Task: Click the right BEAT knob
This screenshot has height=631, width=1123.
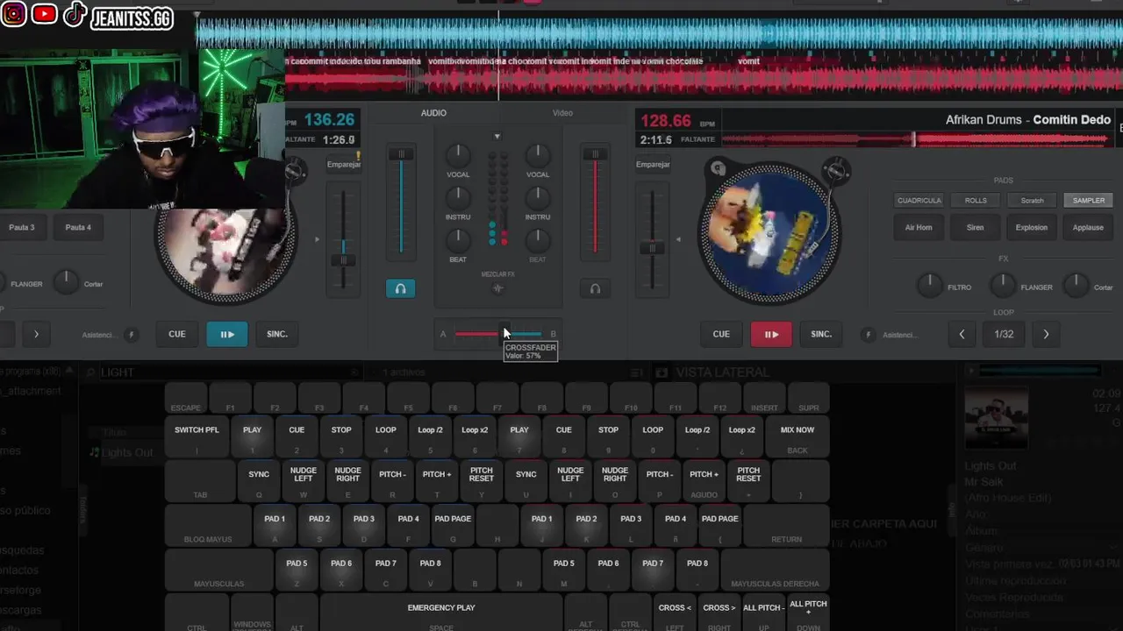Action: click(538, 240)
